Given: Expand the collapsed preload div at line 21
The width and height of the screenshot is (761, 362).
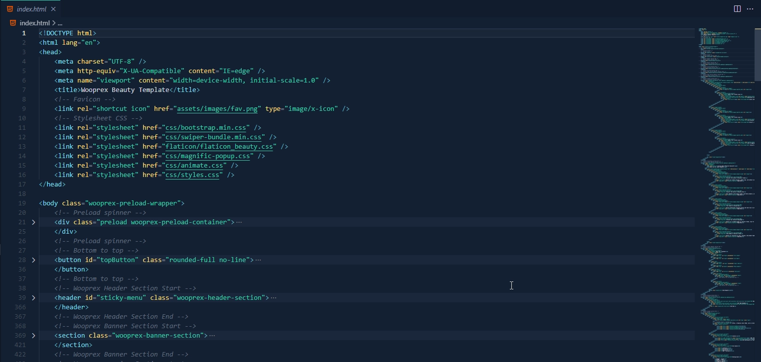Looking at the screenshot, I should click(x=33, y=222).
